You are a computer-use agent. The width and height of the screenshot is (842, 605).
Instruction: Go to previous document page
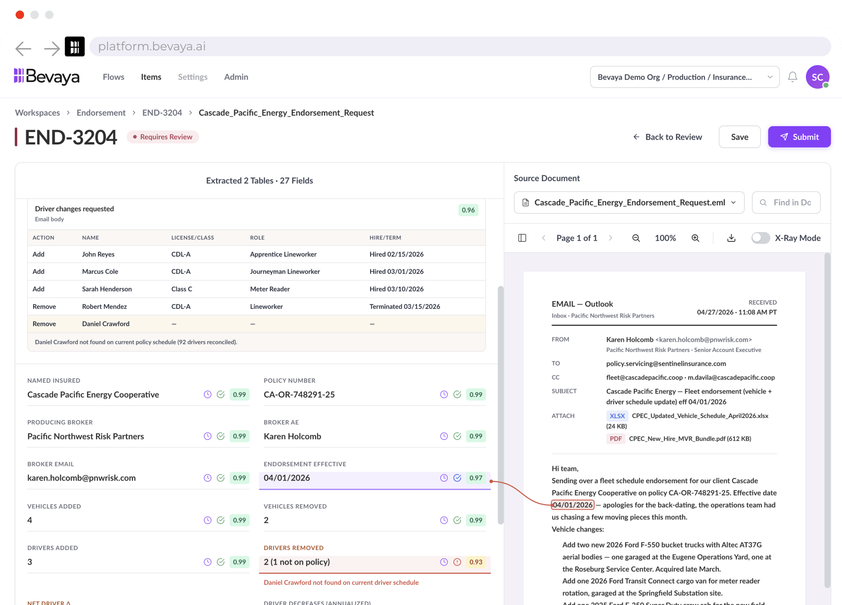(544, 238)
